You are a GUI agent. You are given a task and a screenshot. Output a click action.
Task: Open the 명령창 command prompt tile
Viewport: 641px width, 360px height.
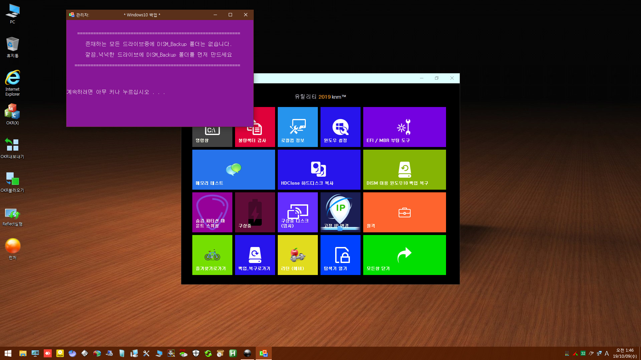pyautogui.click(x=212, y=137)
